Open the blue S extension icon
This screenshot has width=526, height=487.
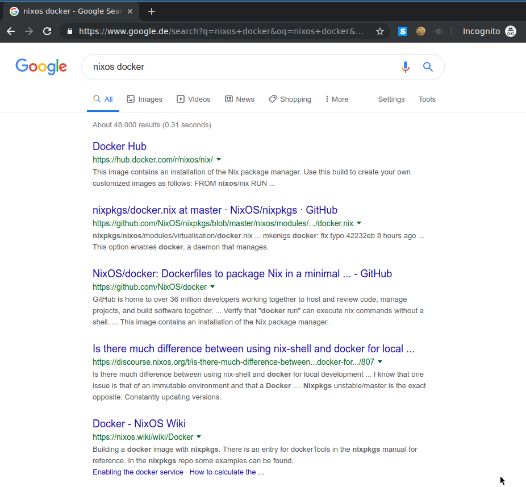(x=403, y=31)
